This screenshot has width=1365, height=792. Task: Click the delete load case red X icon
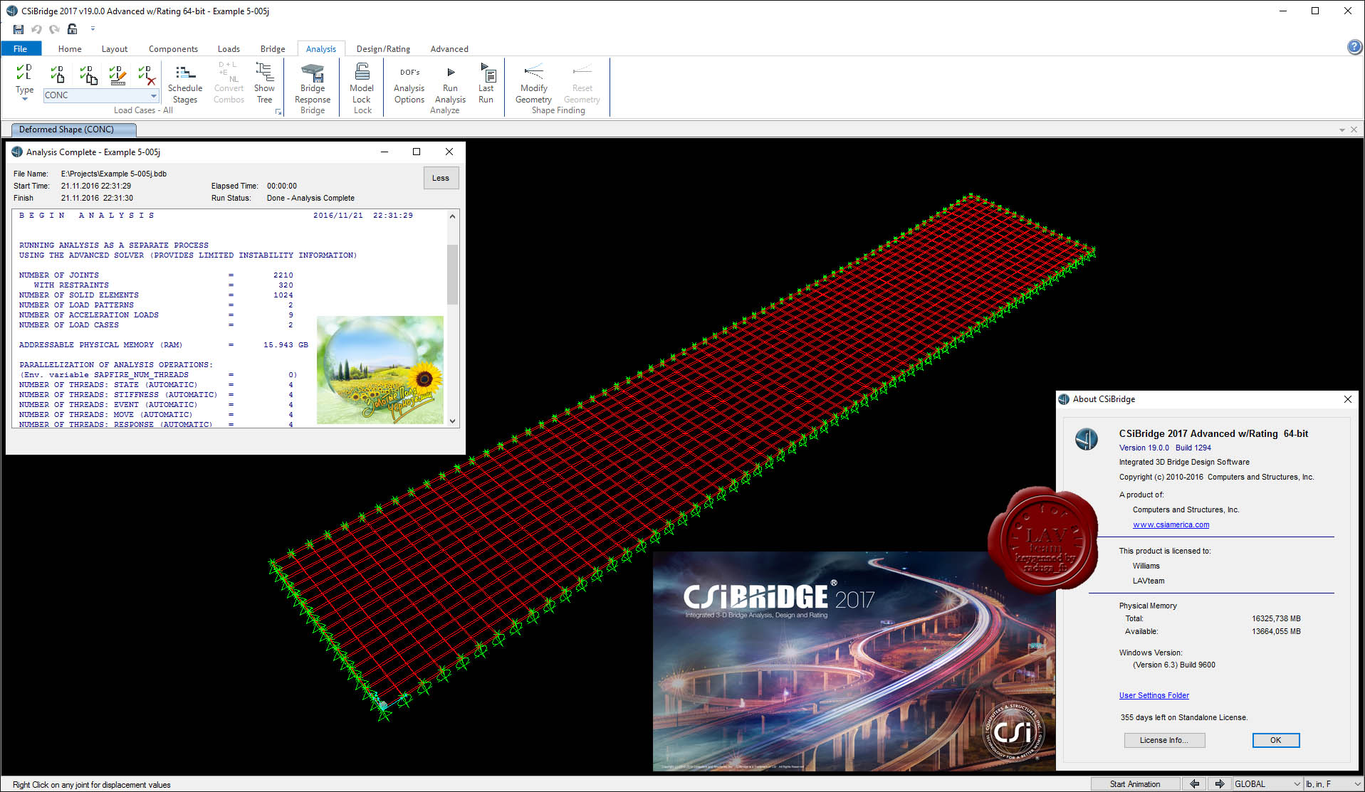pos(147,74)
